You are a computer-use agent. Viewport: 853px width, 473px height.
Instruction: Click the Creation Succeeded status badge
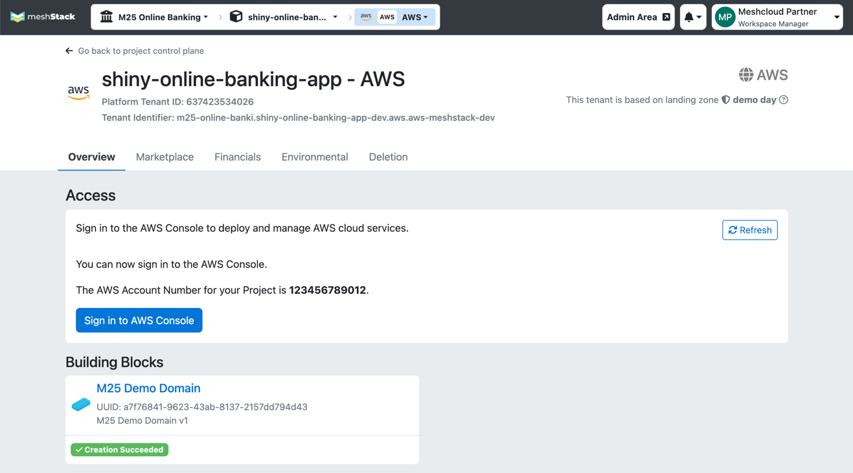[119, 450]
